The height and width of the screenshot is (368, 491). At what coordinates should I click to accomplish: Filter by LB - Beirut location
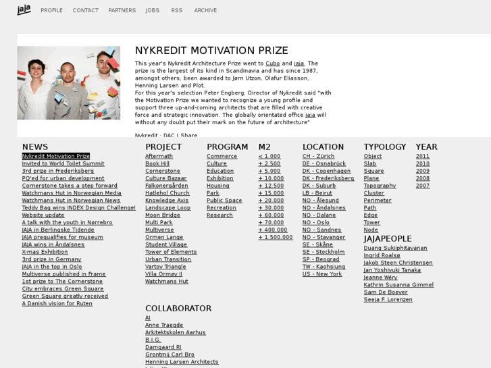point(317,193)
